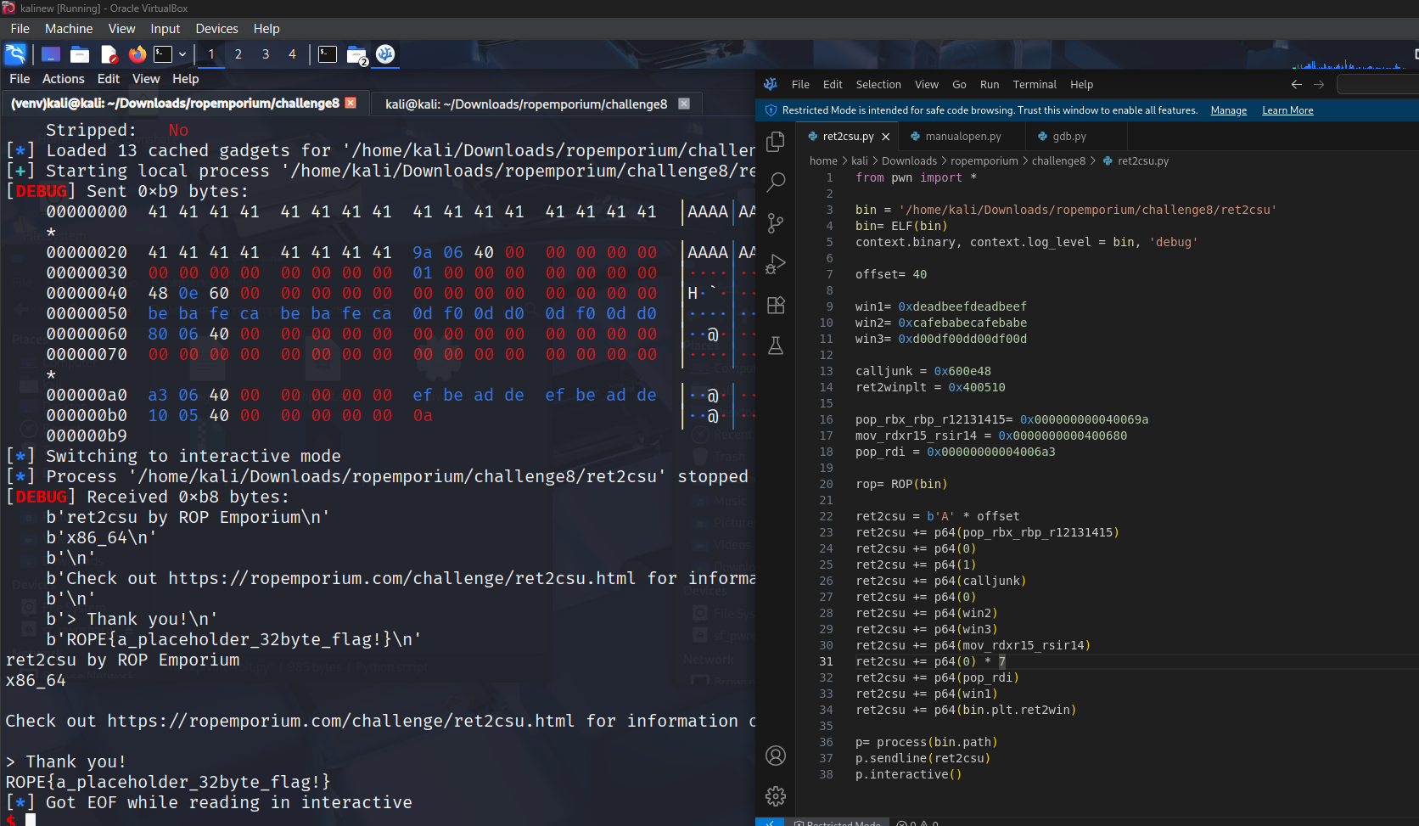Click the show desktop panel icon
The image size is (1419, 826).
51,54
